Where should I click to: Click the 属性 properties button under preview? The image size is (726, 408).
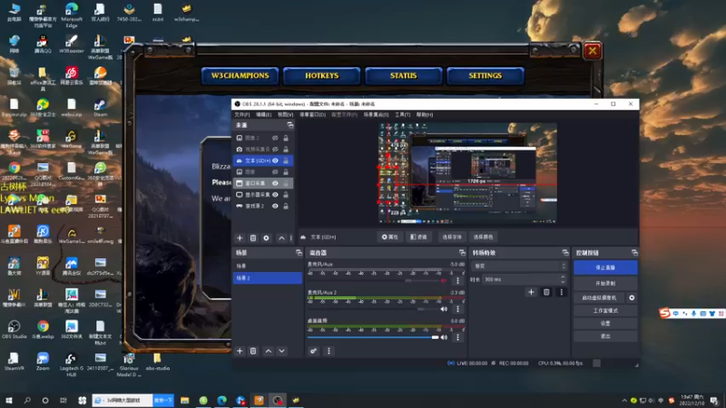[x=390, y=237]
